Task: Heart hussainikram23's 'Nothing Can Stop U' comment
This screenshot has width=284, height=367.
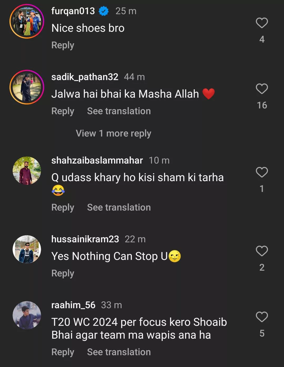Action: (262, 251)
